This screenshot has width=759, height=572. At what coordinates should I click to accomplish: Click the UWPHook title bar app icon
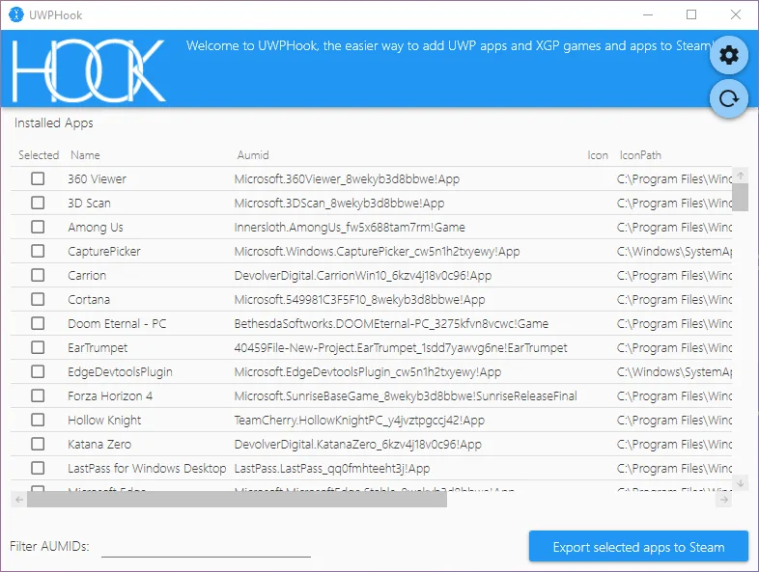16,15
